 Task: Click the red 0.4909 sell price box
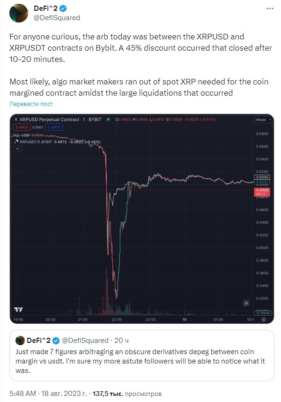(x=22, y=127)
